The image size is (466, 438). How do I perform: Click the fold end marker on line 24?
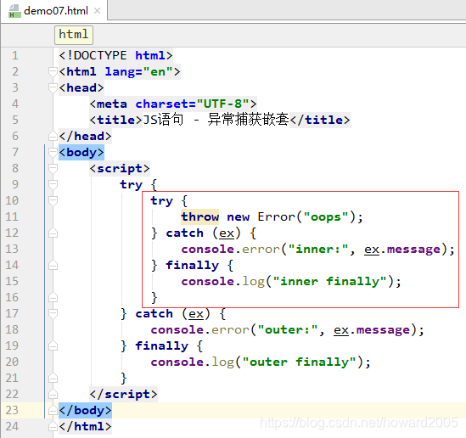coord(53,426)
